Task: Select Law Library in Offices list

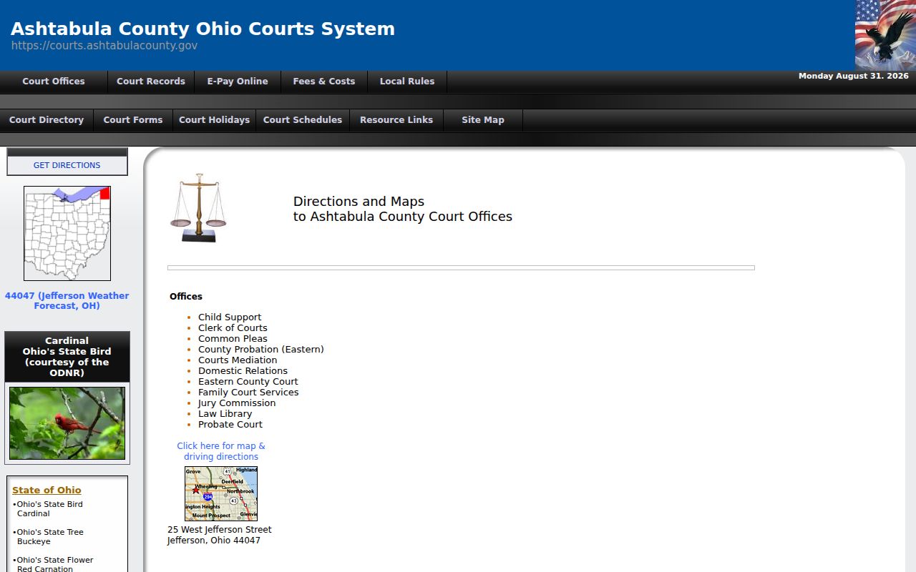Action: pyautogui.click(x=225, y=414)
